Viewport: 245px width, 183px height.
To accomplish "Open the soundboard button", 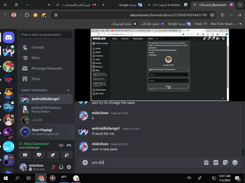I will [x=67, y=155].
